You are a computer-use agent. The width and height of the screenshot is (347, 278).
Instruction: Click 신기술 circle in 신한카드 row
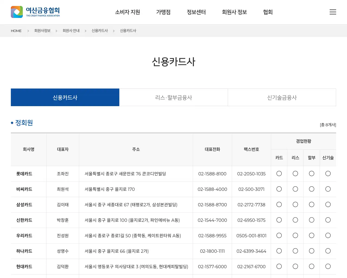click(328, 220)
